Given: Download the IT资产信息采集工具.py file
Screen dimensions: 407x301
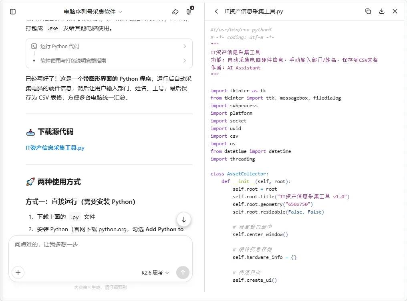Looking at the screenshot, I should point(381,11).
